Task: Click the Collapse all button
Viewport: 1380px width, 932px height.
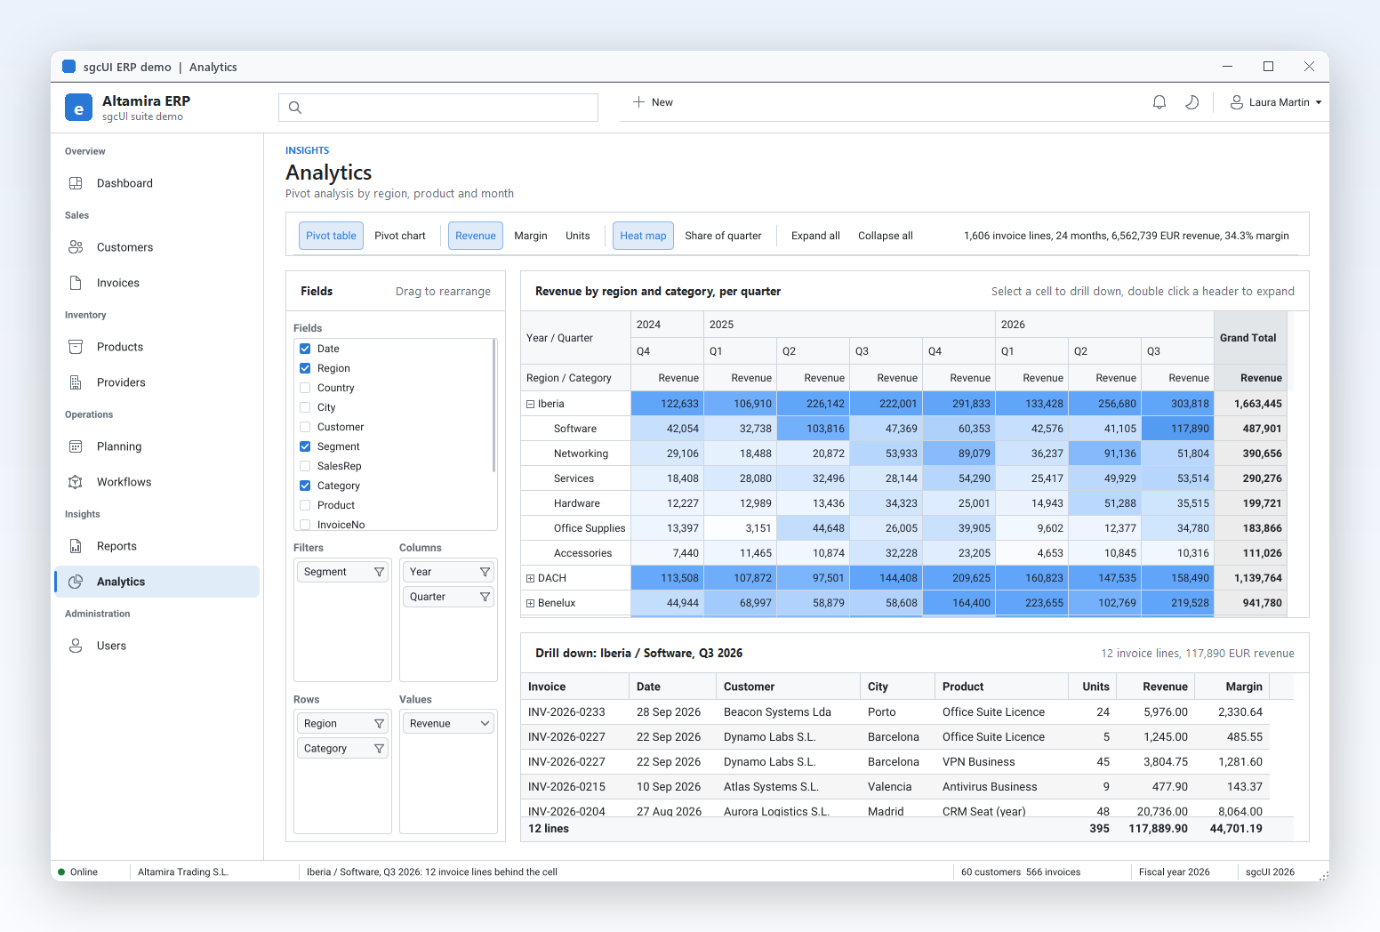Action: (x=886, y=236)
